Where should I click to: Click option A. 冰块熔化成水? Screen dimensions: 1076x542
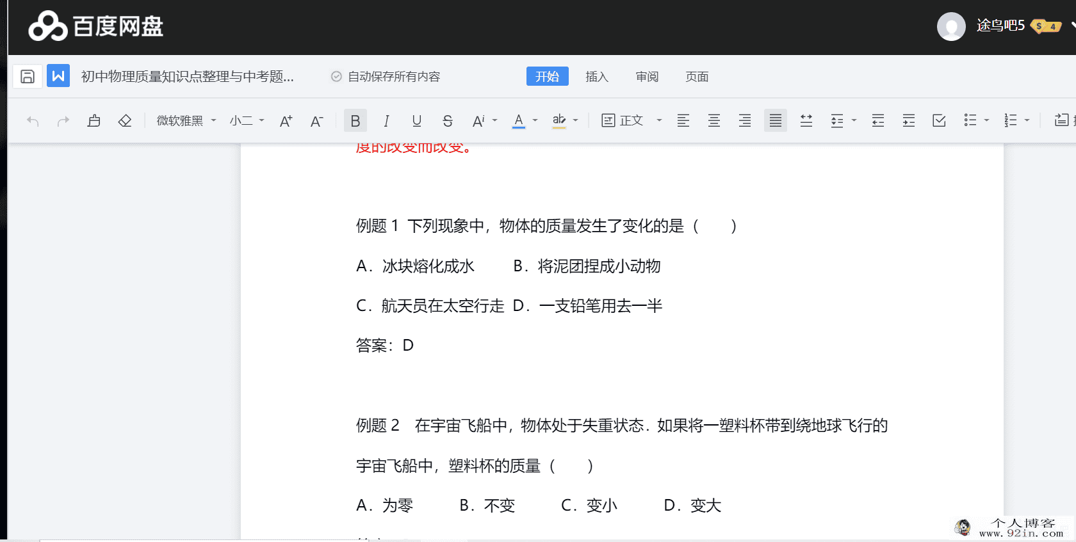415,266
